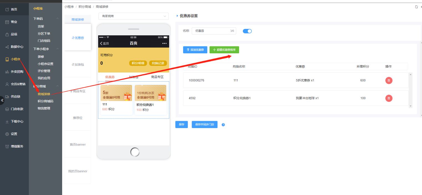422x195 pixels.
Task: Click the 我要冲出地球 x1 cell
Action: point(307,98)
